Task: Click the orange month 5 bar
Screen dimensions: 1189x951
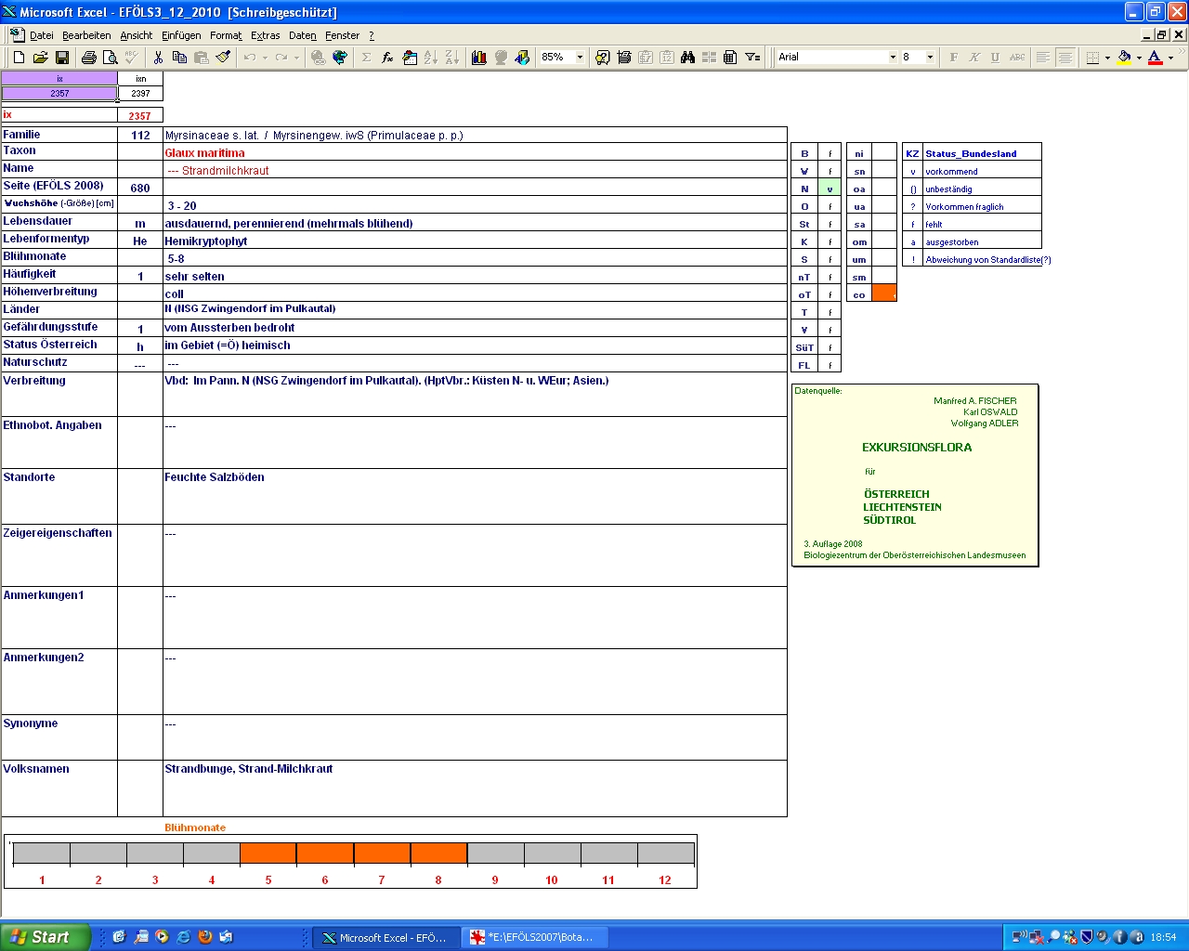Action: pos(268,853)
